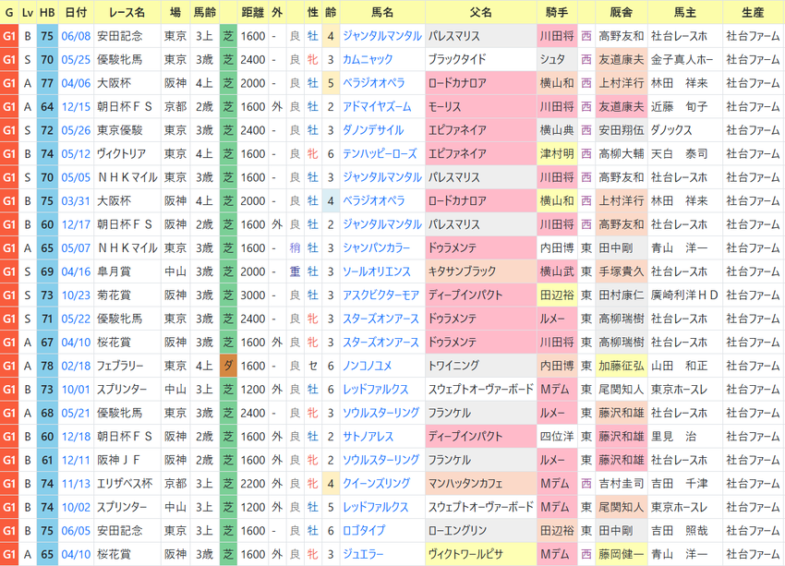Click the 父名 column header
The image size is (785, 566).
(x=480, y=12)
